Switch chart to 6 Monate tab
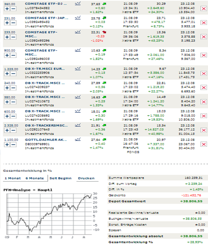The height and width of the screenshot is (245, 208). point(35,178)
